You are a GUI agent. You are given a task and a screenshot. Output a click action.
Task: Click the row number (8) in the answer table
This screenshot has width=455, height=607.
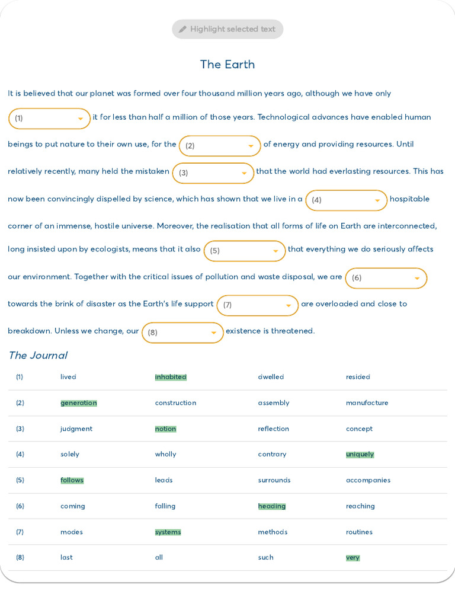click(20, 557)
